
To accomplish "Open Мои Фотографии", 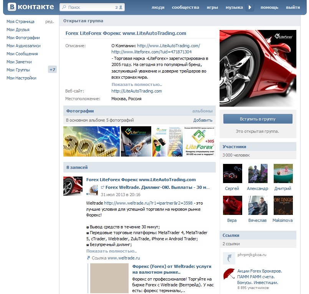I will pos(23,38).
